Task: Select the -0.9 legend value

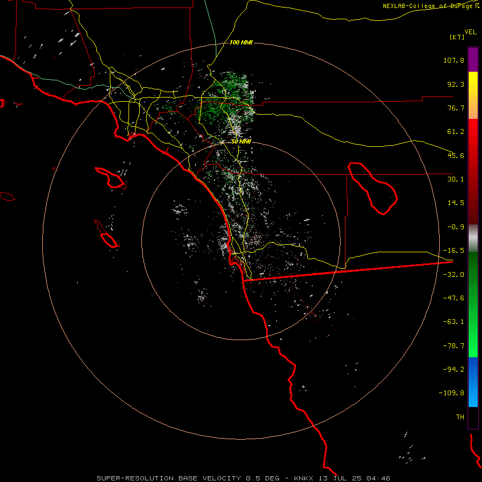Action: [456, 227]
